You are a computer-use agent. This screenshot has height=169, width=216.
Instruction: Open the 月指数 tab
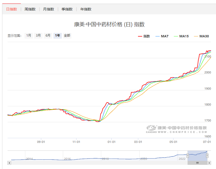coord(49,9)
